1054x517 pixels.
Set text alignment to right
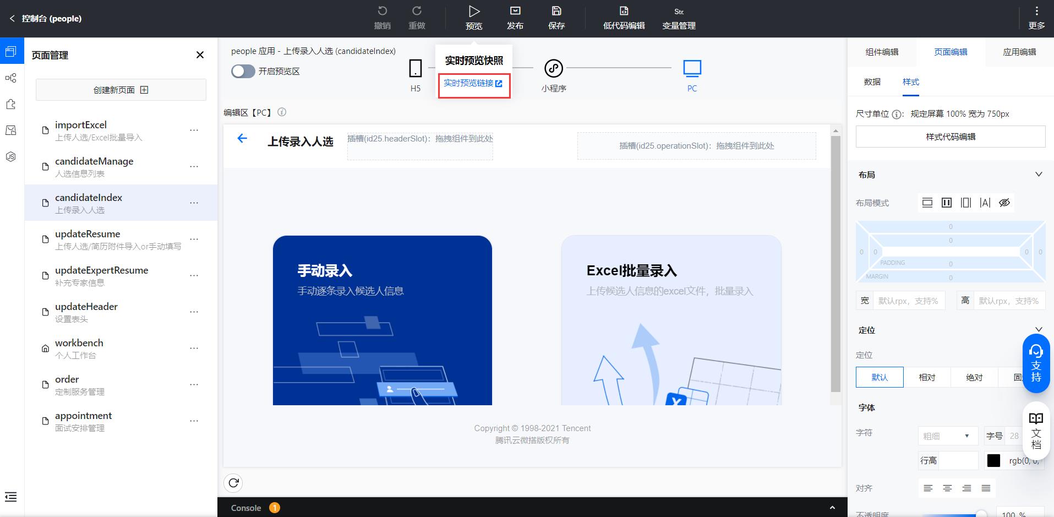pos(966,488)
